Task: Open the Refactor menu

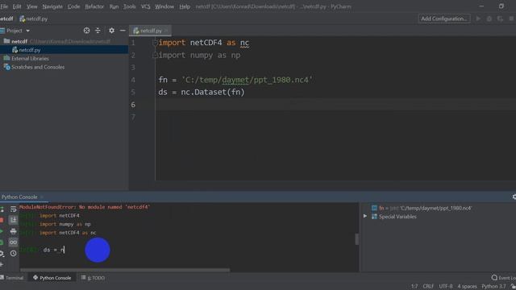Action: point(94,6)
